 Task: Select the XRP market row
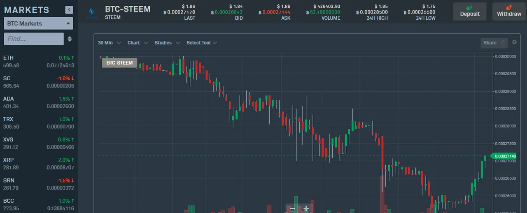pyautogui.click(x=39, y=163)
